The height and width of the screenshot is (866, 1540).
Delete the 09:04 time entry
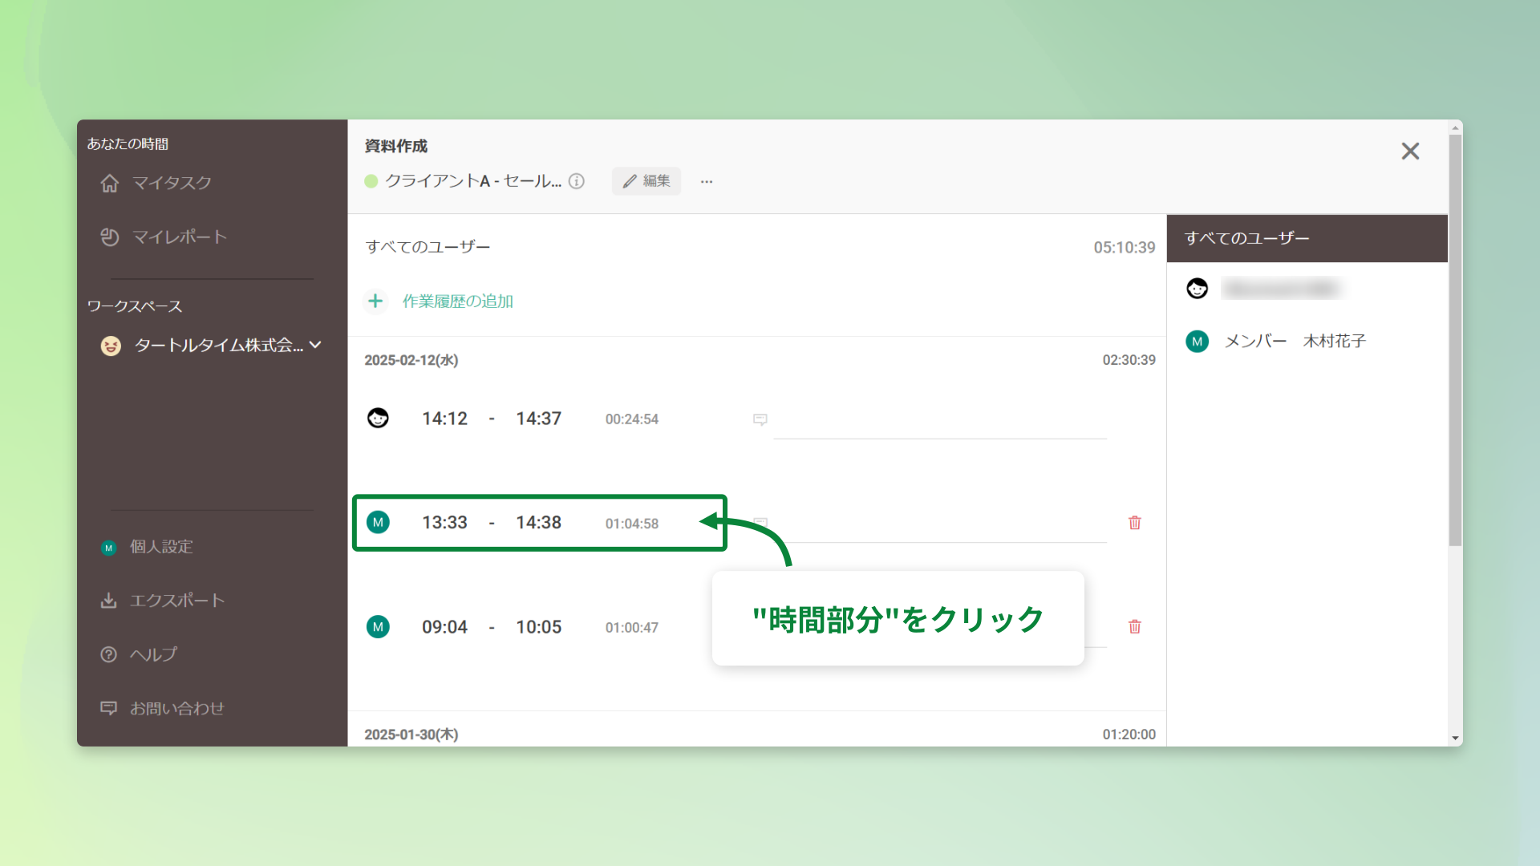(1134, 626)
